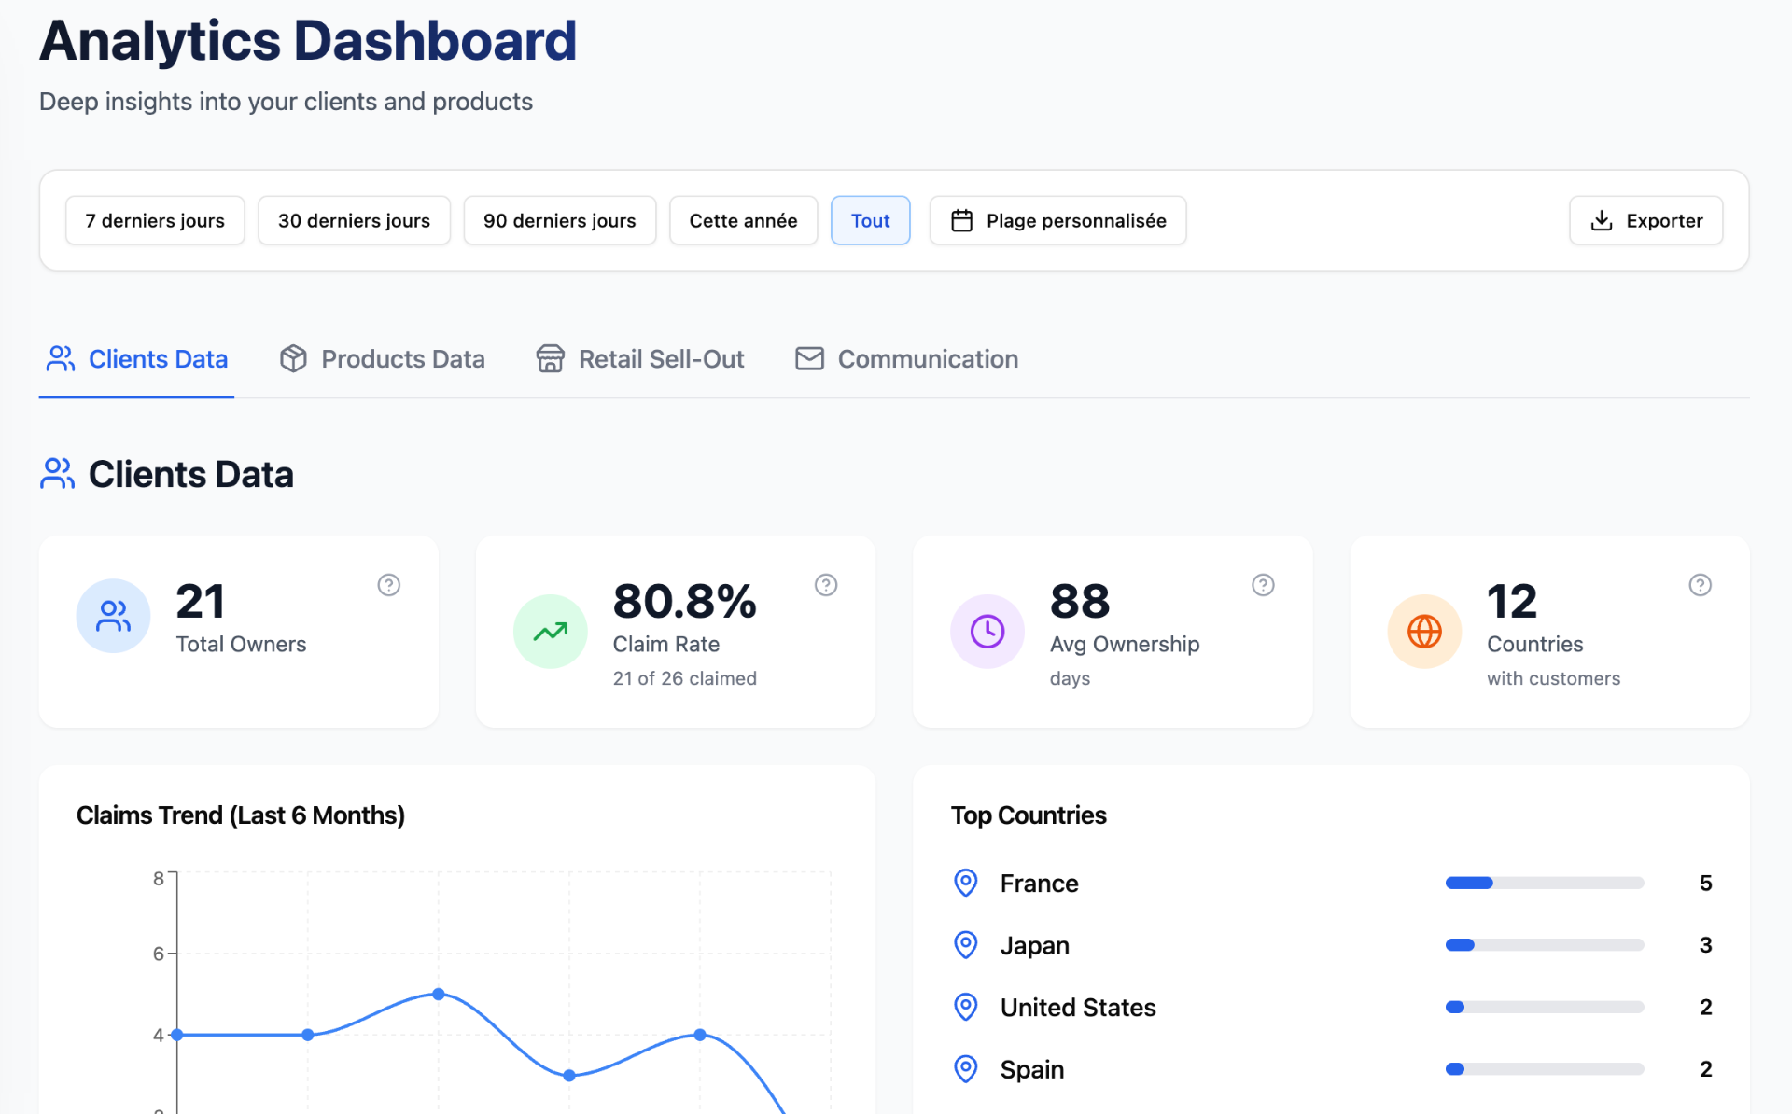The height and width of the screenshot is (1114, 1792).
Task: Open help tooltip on Countries card
Action: 1700,585
